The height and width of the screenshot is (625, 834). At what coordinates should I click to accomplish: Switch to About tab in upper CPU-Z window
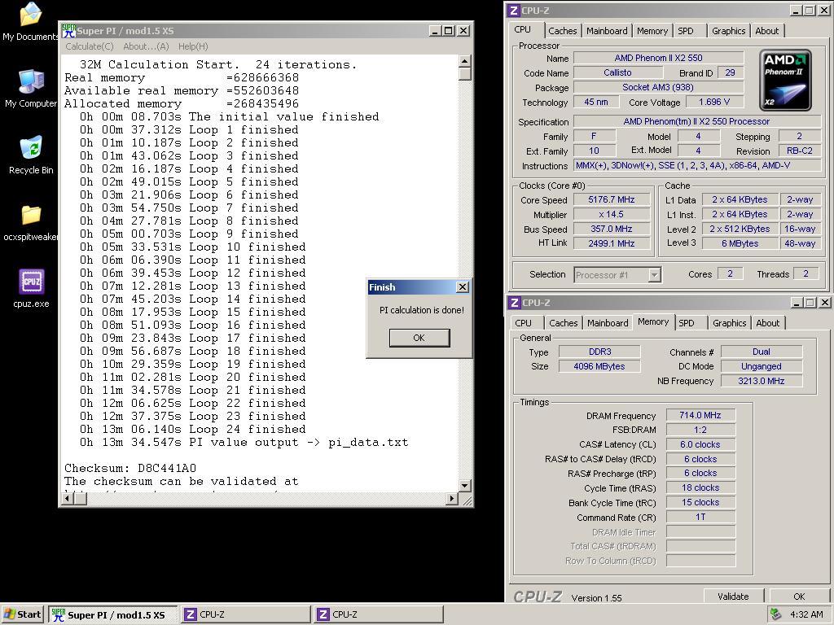coord(767,31)
